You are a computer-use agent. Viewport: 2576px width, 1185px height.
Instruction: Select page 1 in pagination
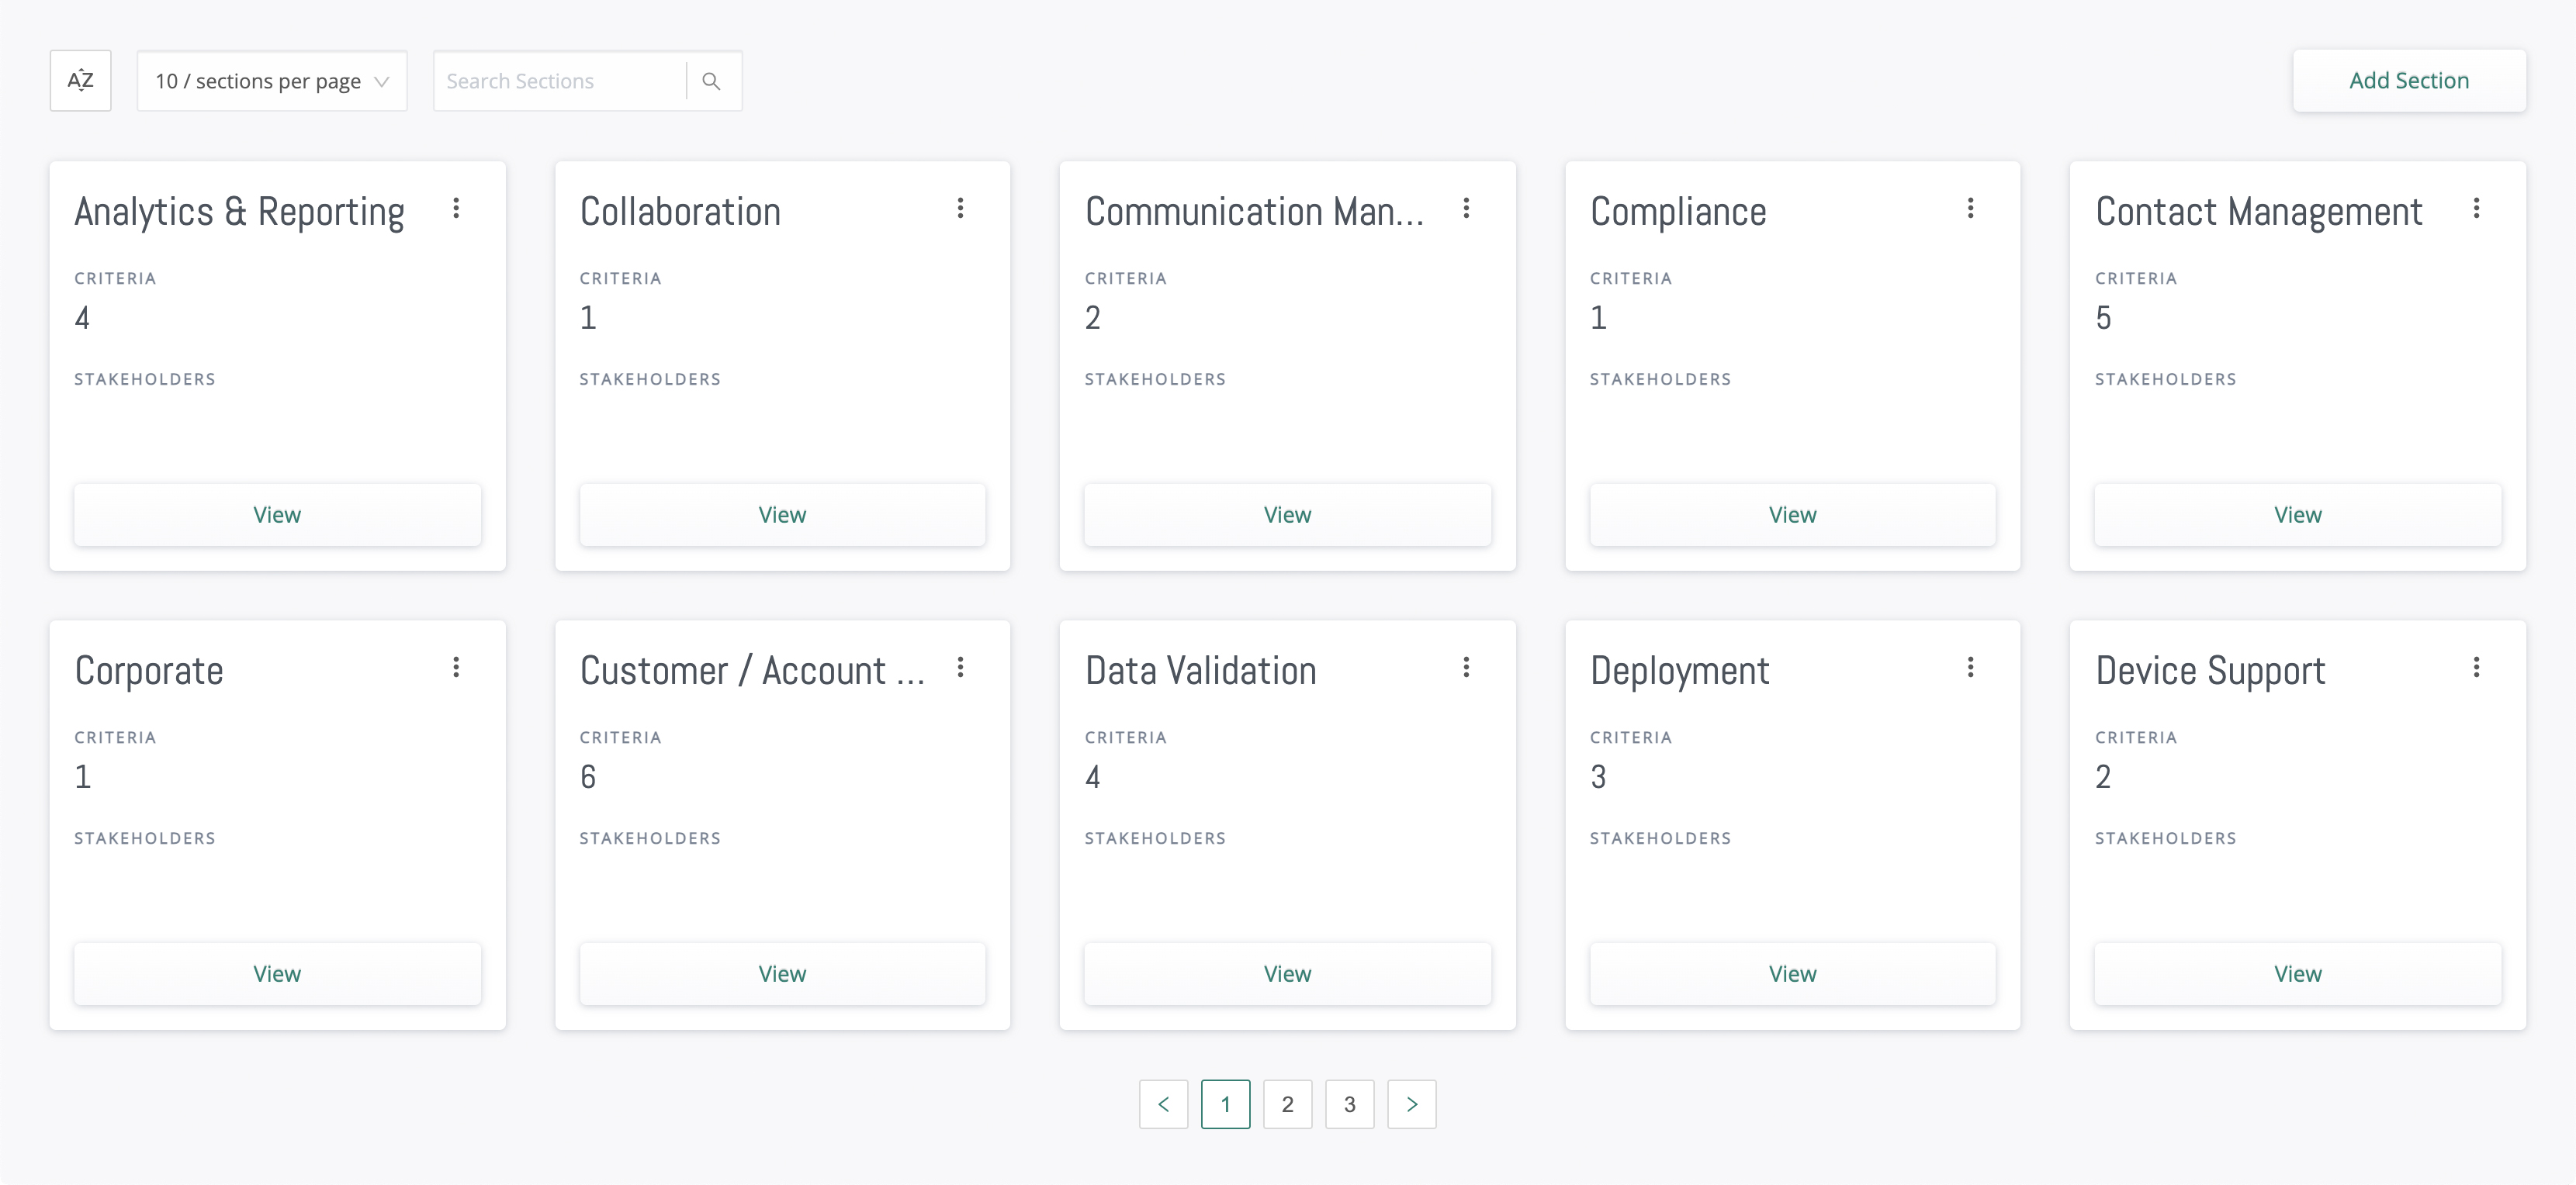click(1226, 1104)
